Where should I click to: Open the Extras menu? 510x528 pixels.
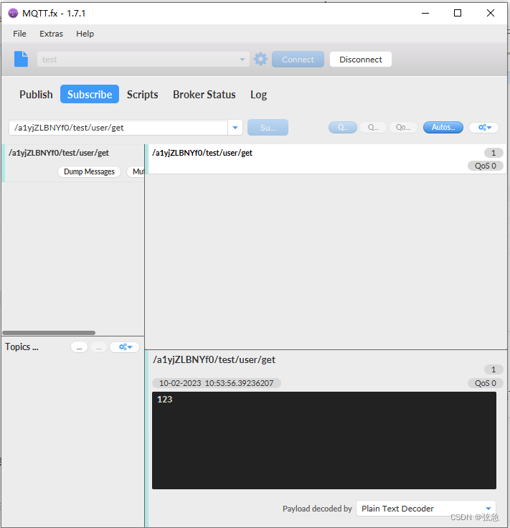pyautogui.click(x=51, y=34)
